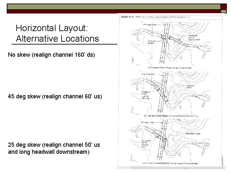
Task: Select the 'Alternative Locations' title line
Action: [x=57, y=38]
